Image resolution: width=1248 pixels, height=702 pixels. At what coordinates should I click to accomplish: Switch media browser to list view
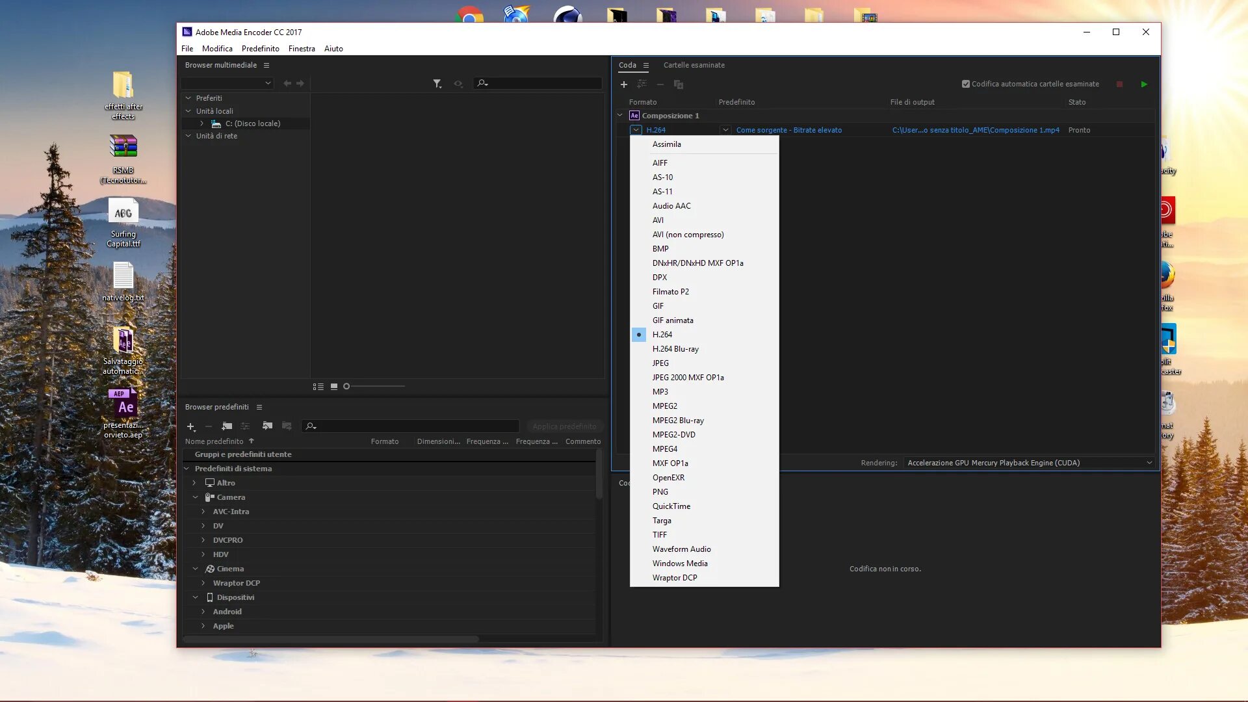click(318, 387)
